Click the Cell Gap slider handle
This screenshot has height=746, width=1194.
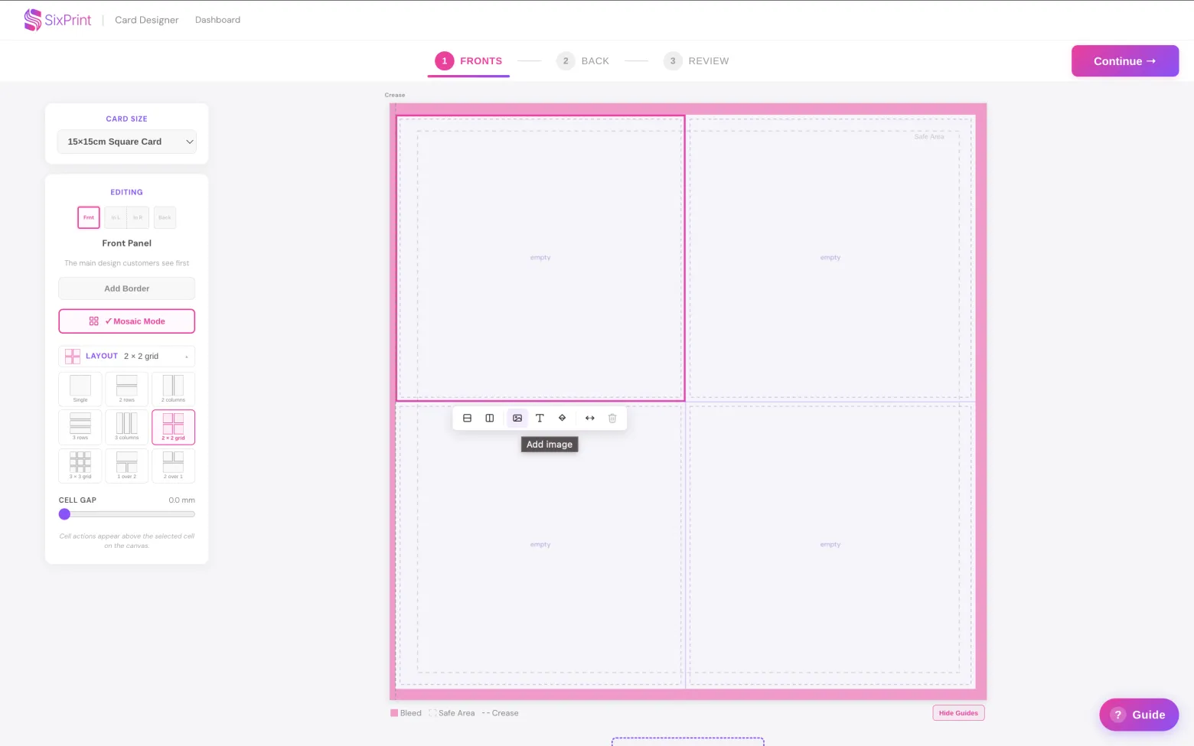[x=65, y=514]
